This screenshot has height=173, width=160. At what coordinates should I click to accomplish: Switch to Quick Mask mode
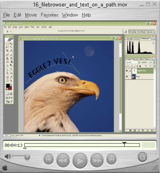(x=11, y=94)
